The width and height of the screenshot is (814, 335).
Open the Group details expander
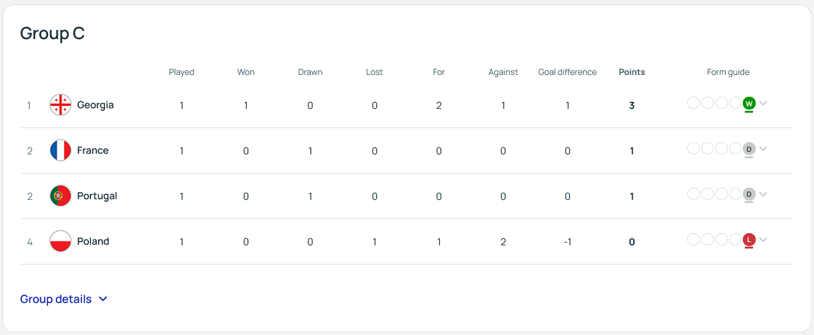63,299
